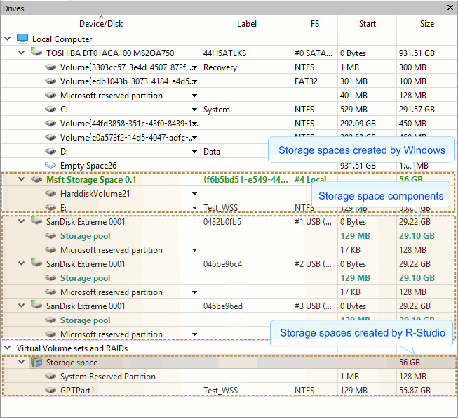Viewport: 458px width, 418px height.
Task: Collapse SanDisk Extreme #2 USB node
Action: 22,263
